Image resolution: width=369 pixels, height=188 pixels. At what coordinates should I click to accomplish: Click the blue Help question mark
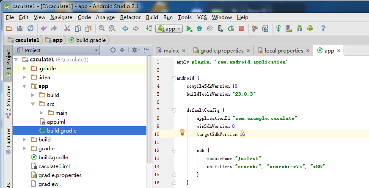323,28
